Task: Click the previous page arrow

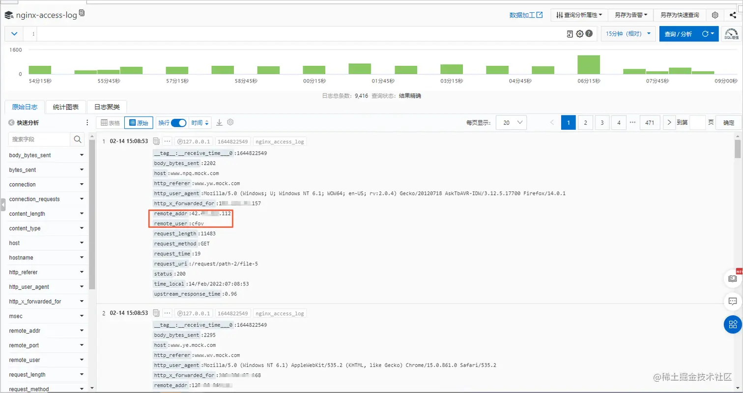Action: coord(552,123)
